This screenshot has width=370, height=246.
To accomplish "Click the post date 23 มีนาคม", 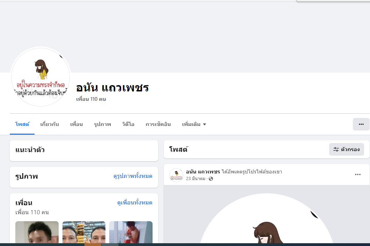I will pos(195,179).
